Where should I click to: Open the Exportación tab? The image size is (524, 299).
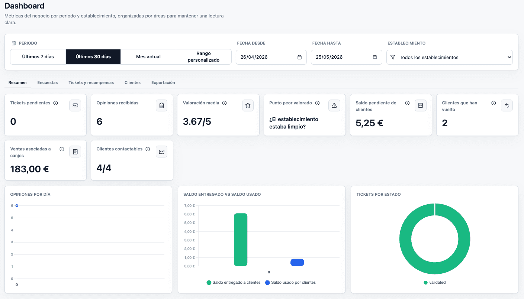163,82
